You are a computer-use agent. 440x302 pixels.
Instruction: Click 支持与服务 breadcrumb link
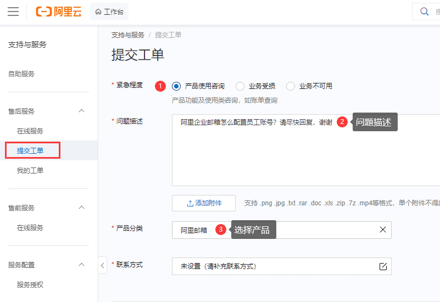click(x=127, y=35)
